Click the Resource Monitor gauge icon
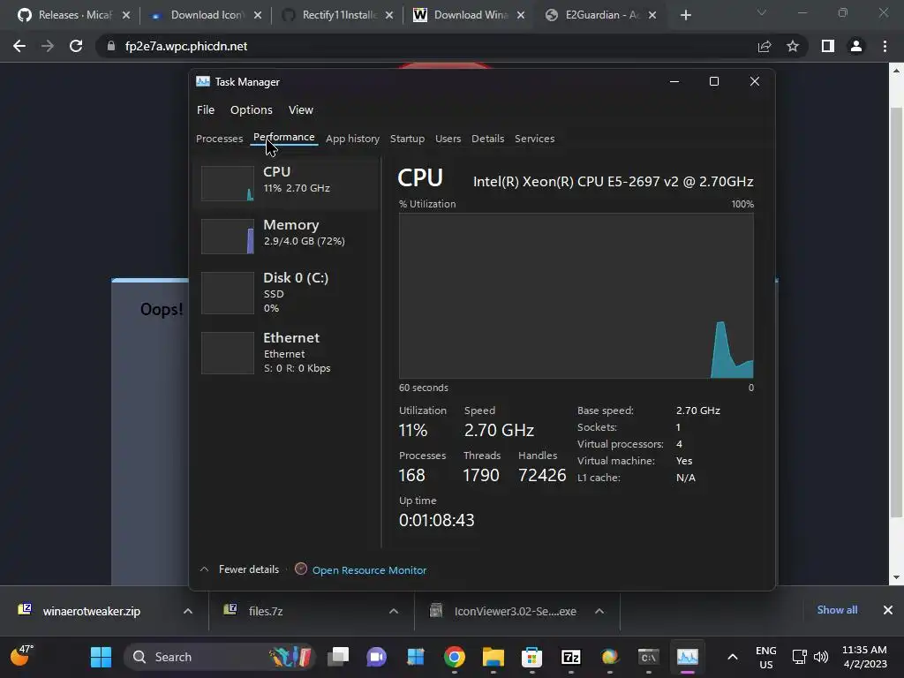The height and width of the screenshot is (678, 904). (x=300, y=569)
